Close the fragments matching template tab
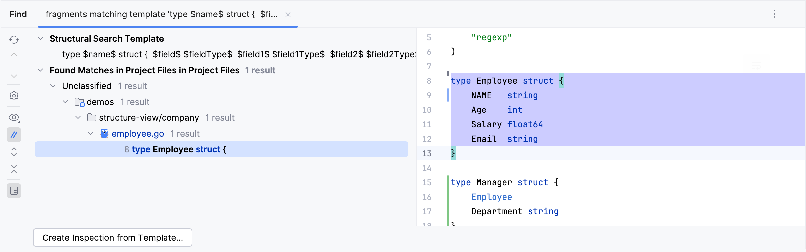Image resolution: width=806 pixels, height=252 pixels. 288,15
